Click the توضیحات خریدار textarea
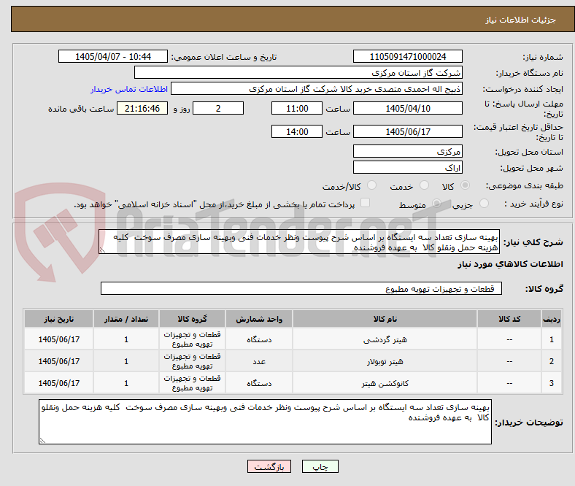 click(265, 422)
